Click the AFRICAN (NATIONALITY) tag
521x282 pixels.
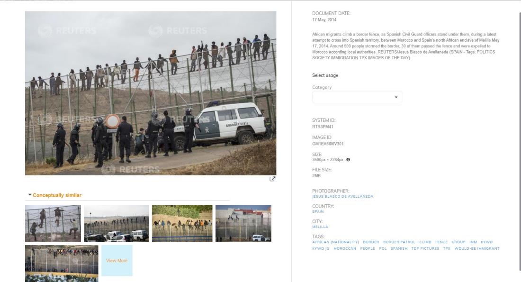click(336, 242)
